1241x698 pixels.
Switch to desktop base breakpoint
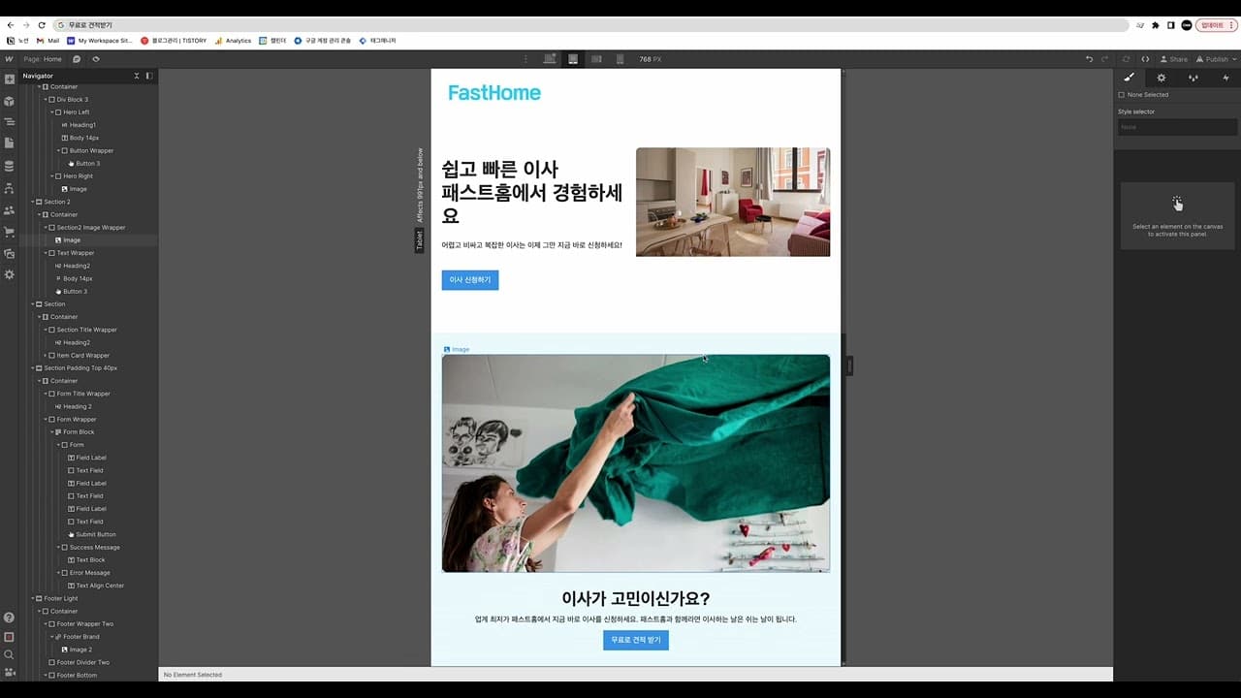(550, 59)
